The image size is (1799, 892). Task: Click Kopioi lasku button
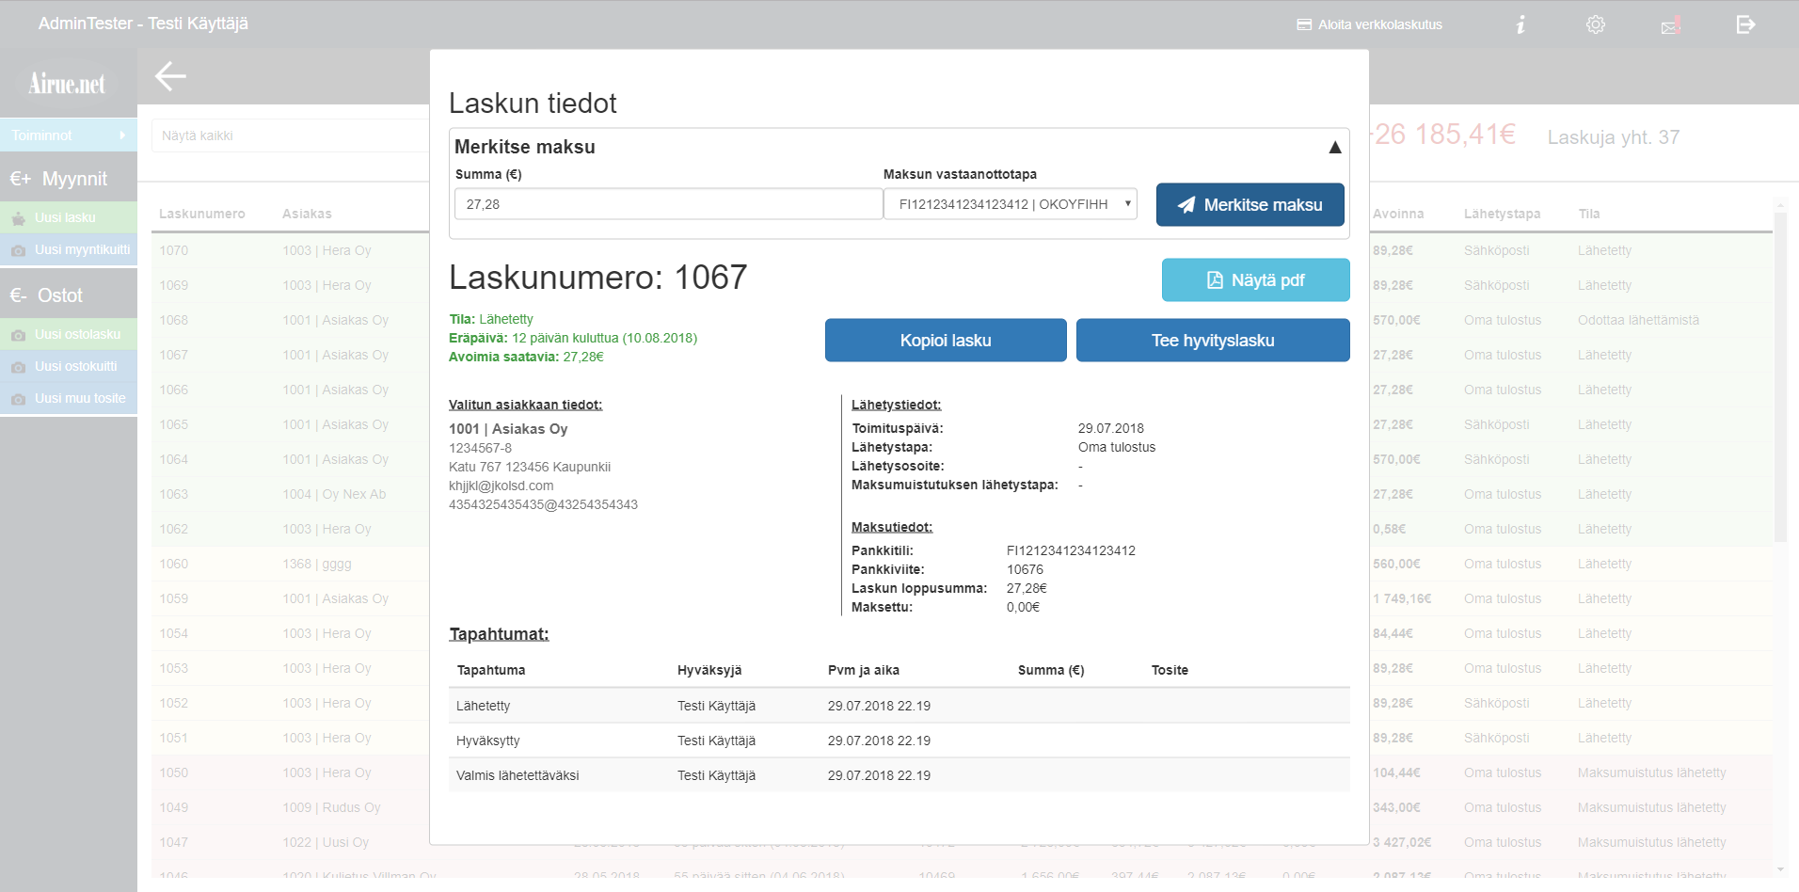click(946, 341)
